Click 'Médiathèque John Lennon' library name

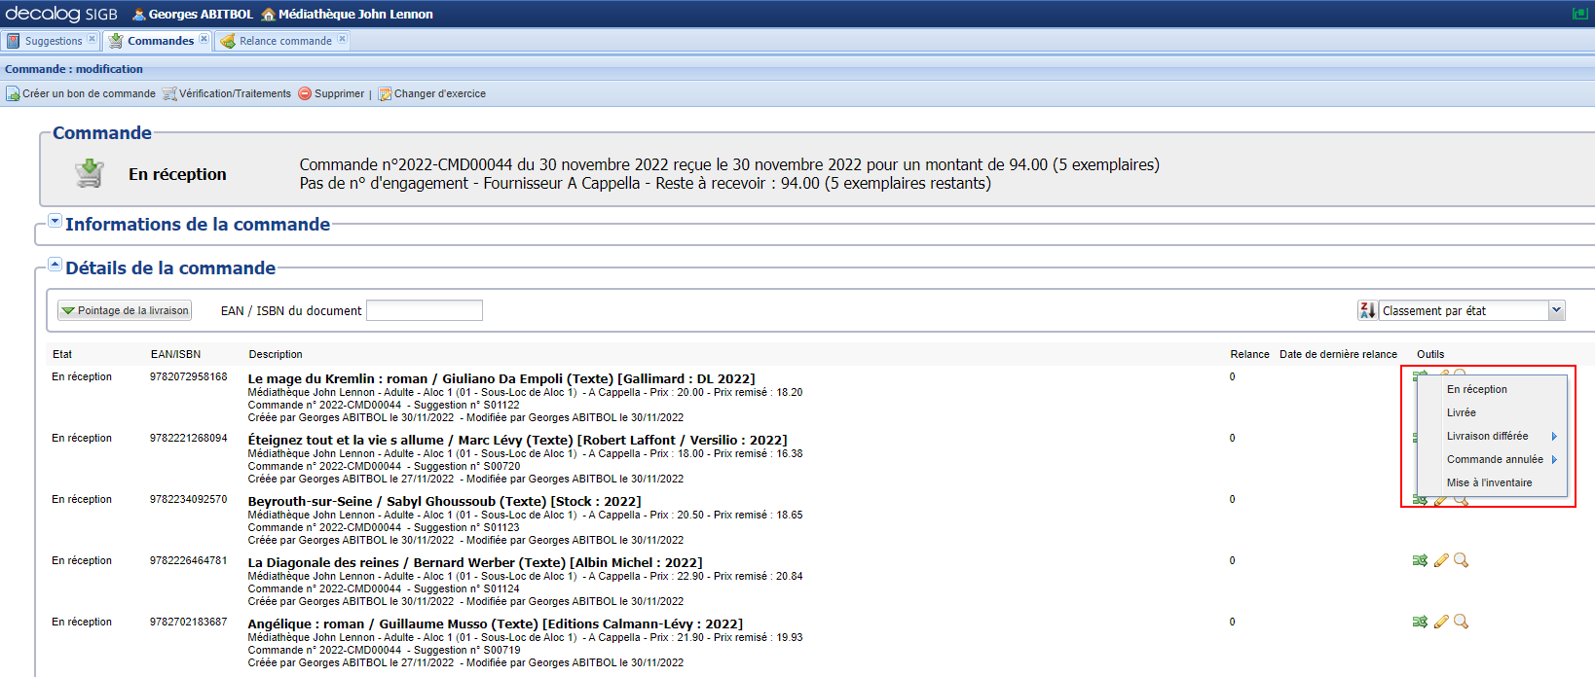[355, 14]
